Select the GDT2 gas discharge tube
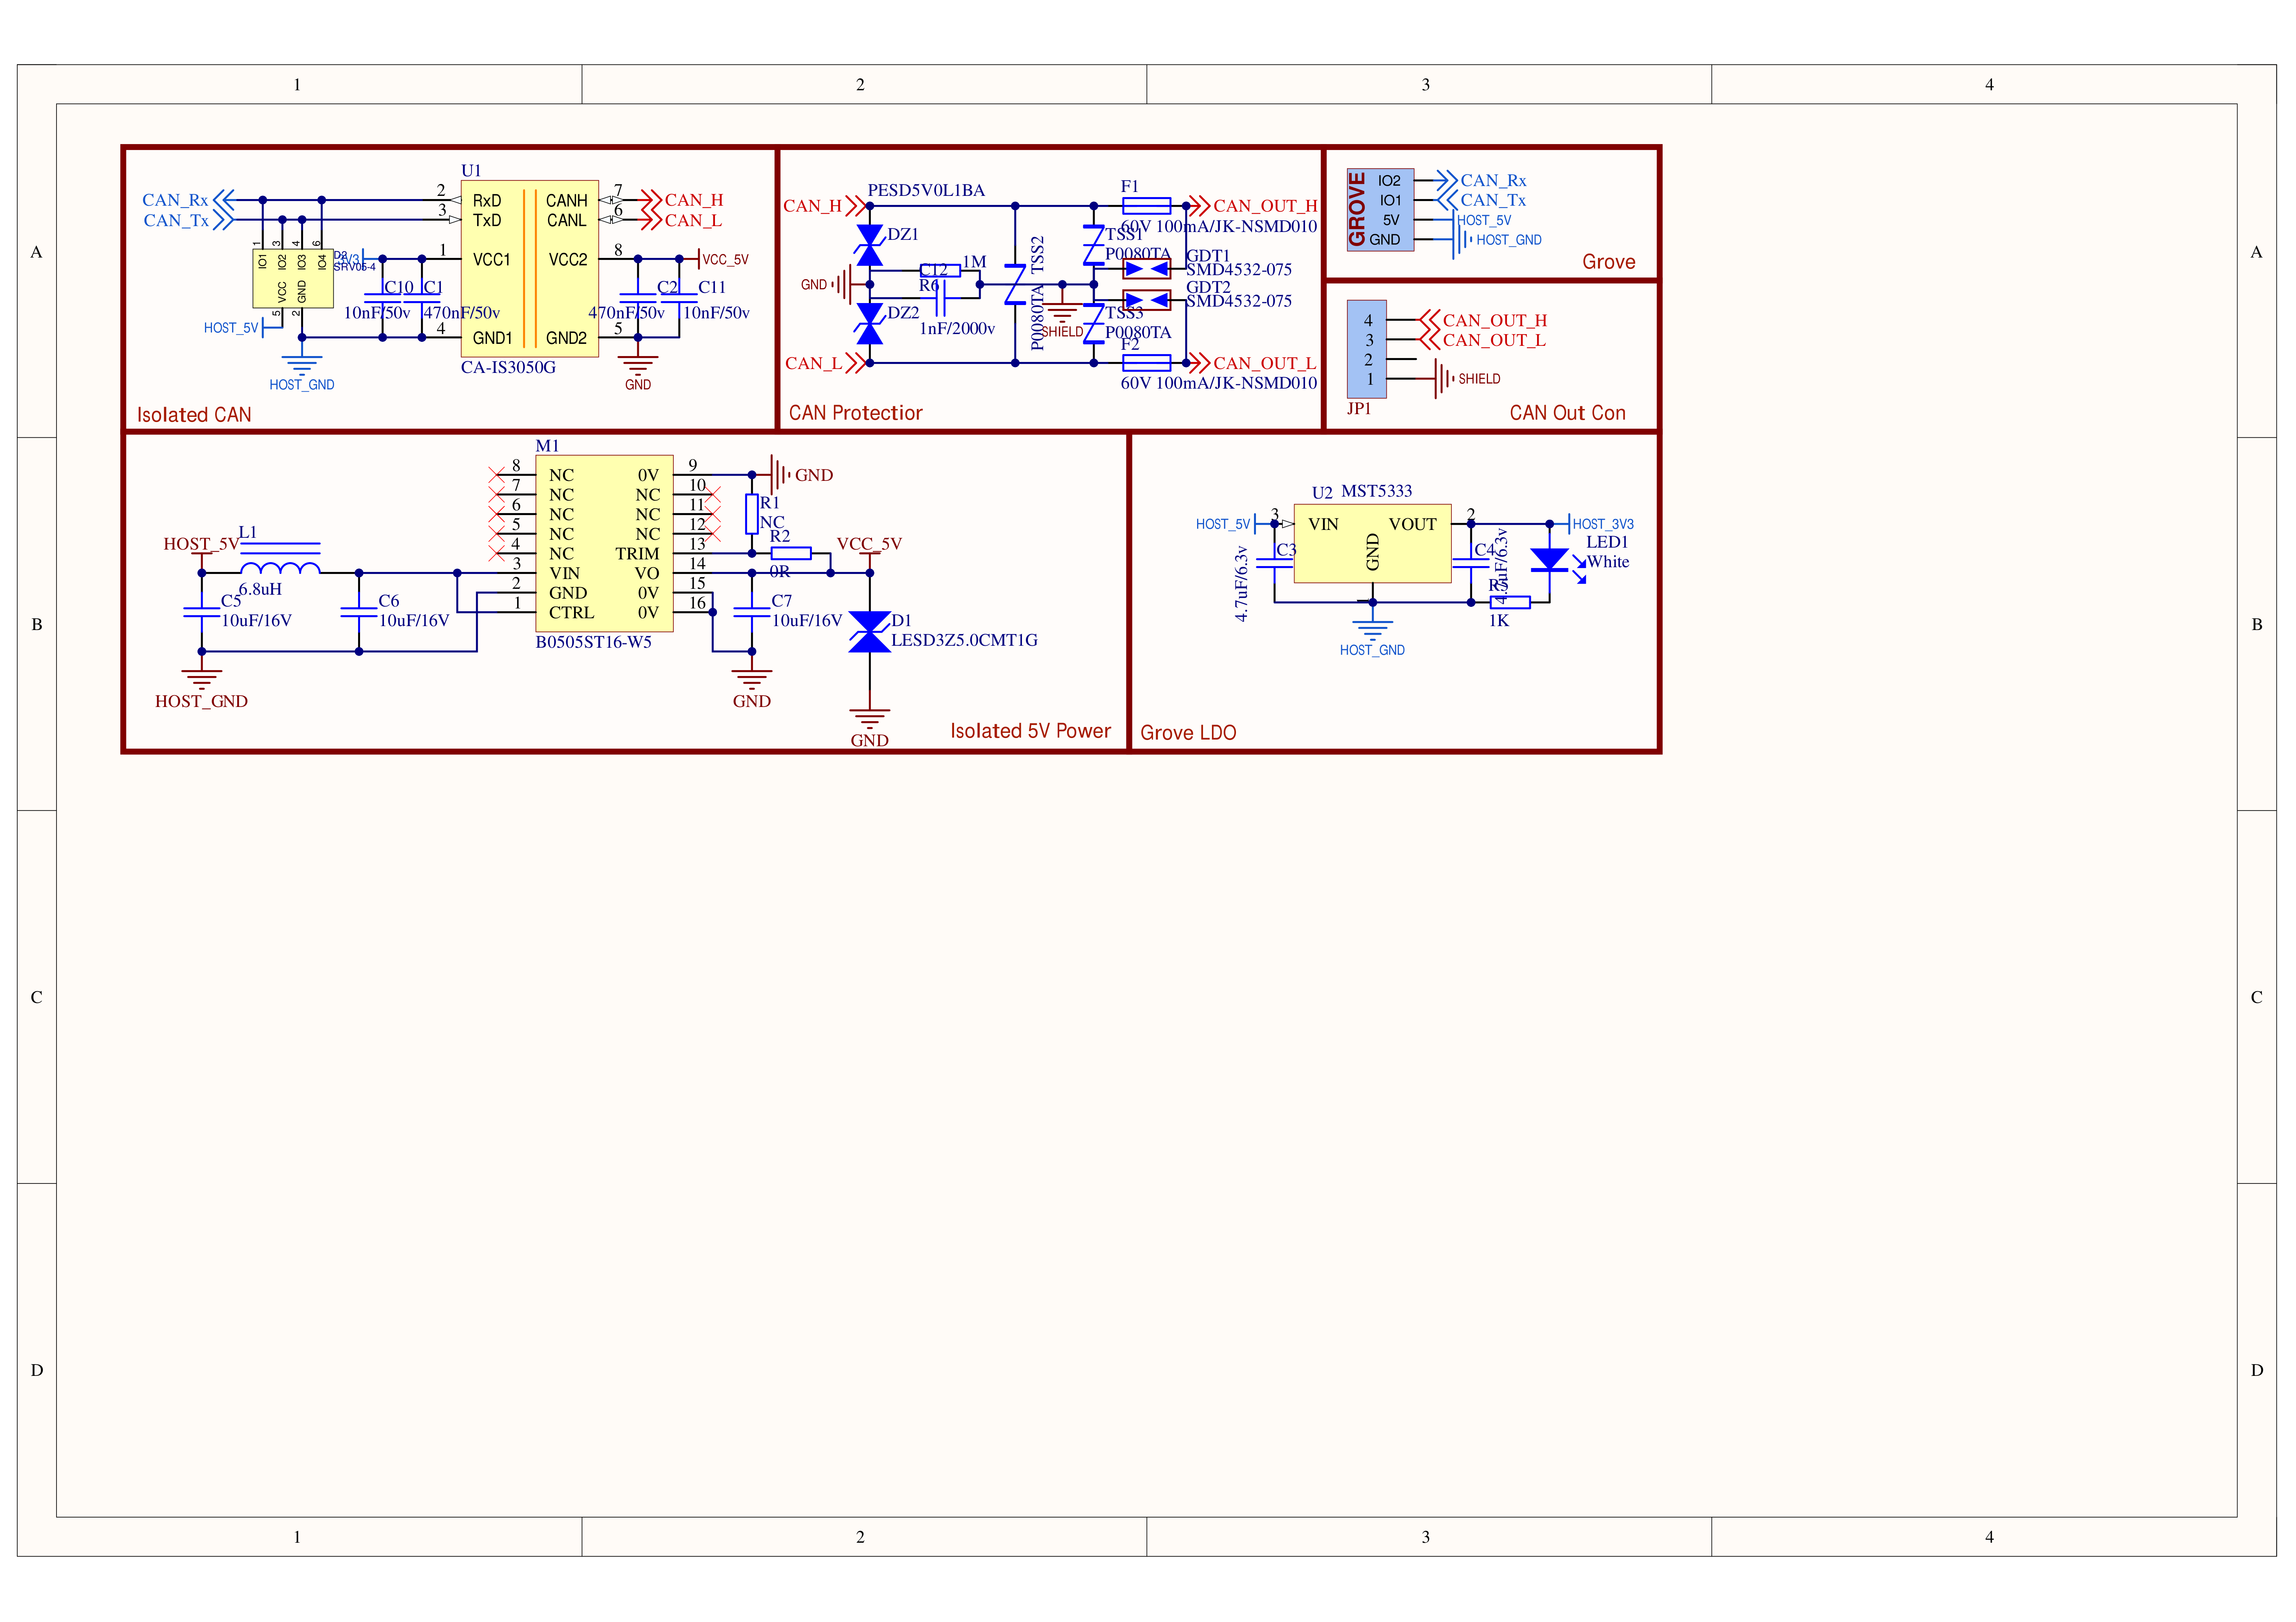Image resolution: width=2296 pixels, height=1622 pixels. pos(1146,300)
